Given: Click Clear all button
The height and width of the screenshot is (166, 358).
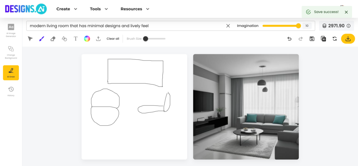Looking at the screenshot, I should tap(113, 39).
